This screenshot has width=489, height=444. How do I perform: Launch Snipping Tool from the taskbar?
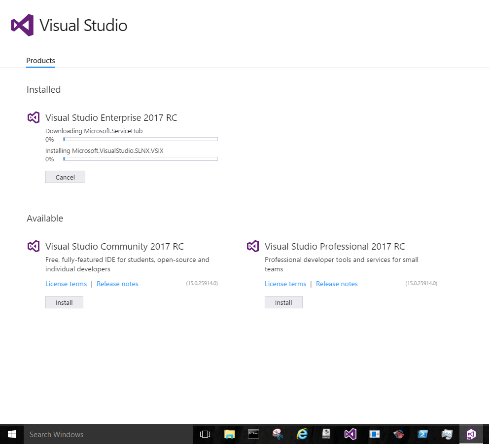pyautogui.click(x=278, y=434)
